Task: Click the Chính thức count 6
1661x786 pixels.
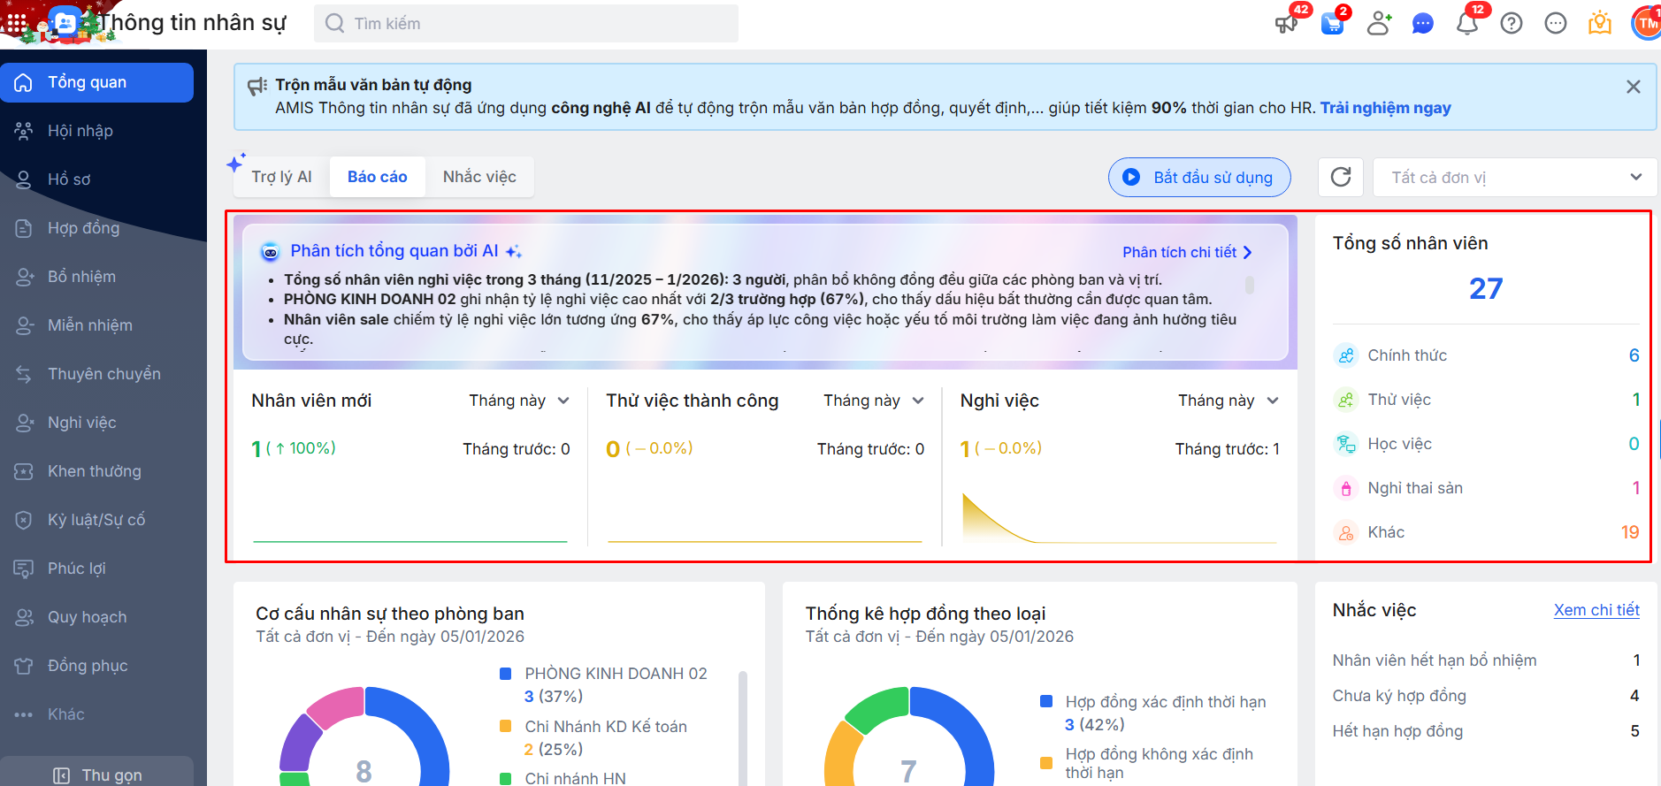Action: [x=1634, y=355]
